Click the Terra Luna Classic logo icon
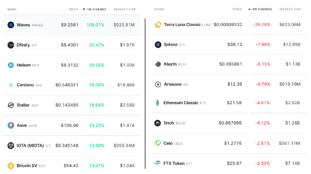The width and height of the screenshot is (311, 174). click(x=158, y=25)
